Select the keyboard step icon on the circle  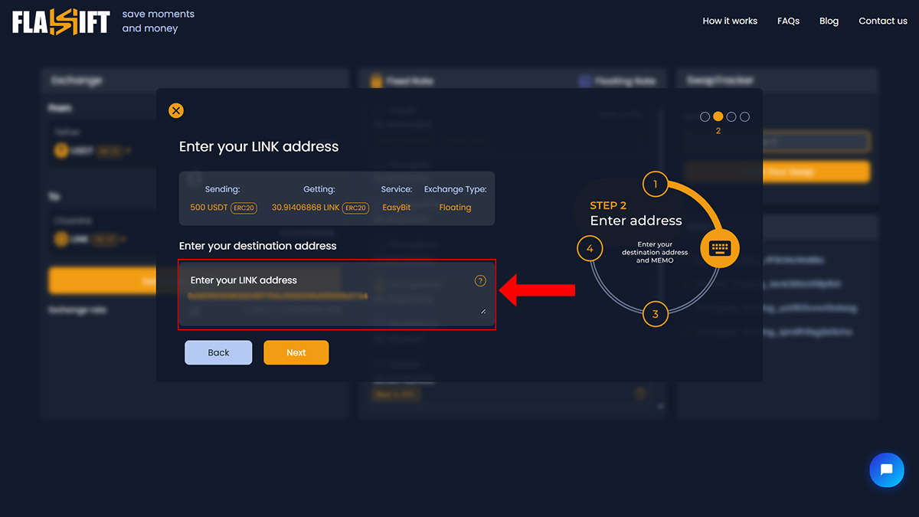720,248
